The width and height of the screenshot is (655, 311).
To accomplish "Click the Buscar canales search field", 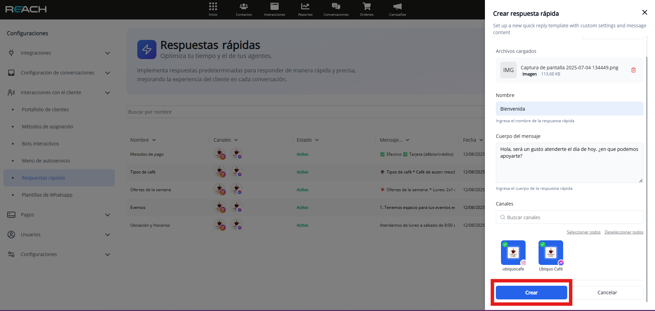I will 570,217.
